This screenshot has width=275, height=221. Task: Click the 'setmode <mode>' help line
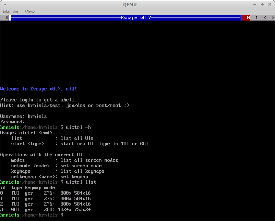pos(56,166)
